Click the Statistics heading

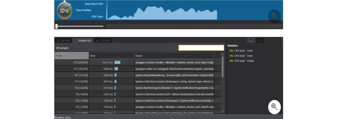233,45
